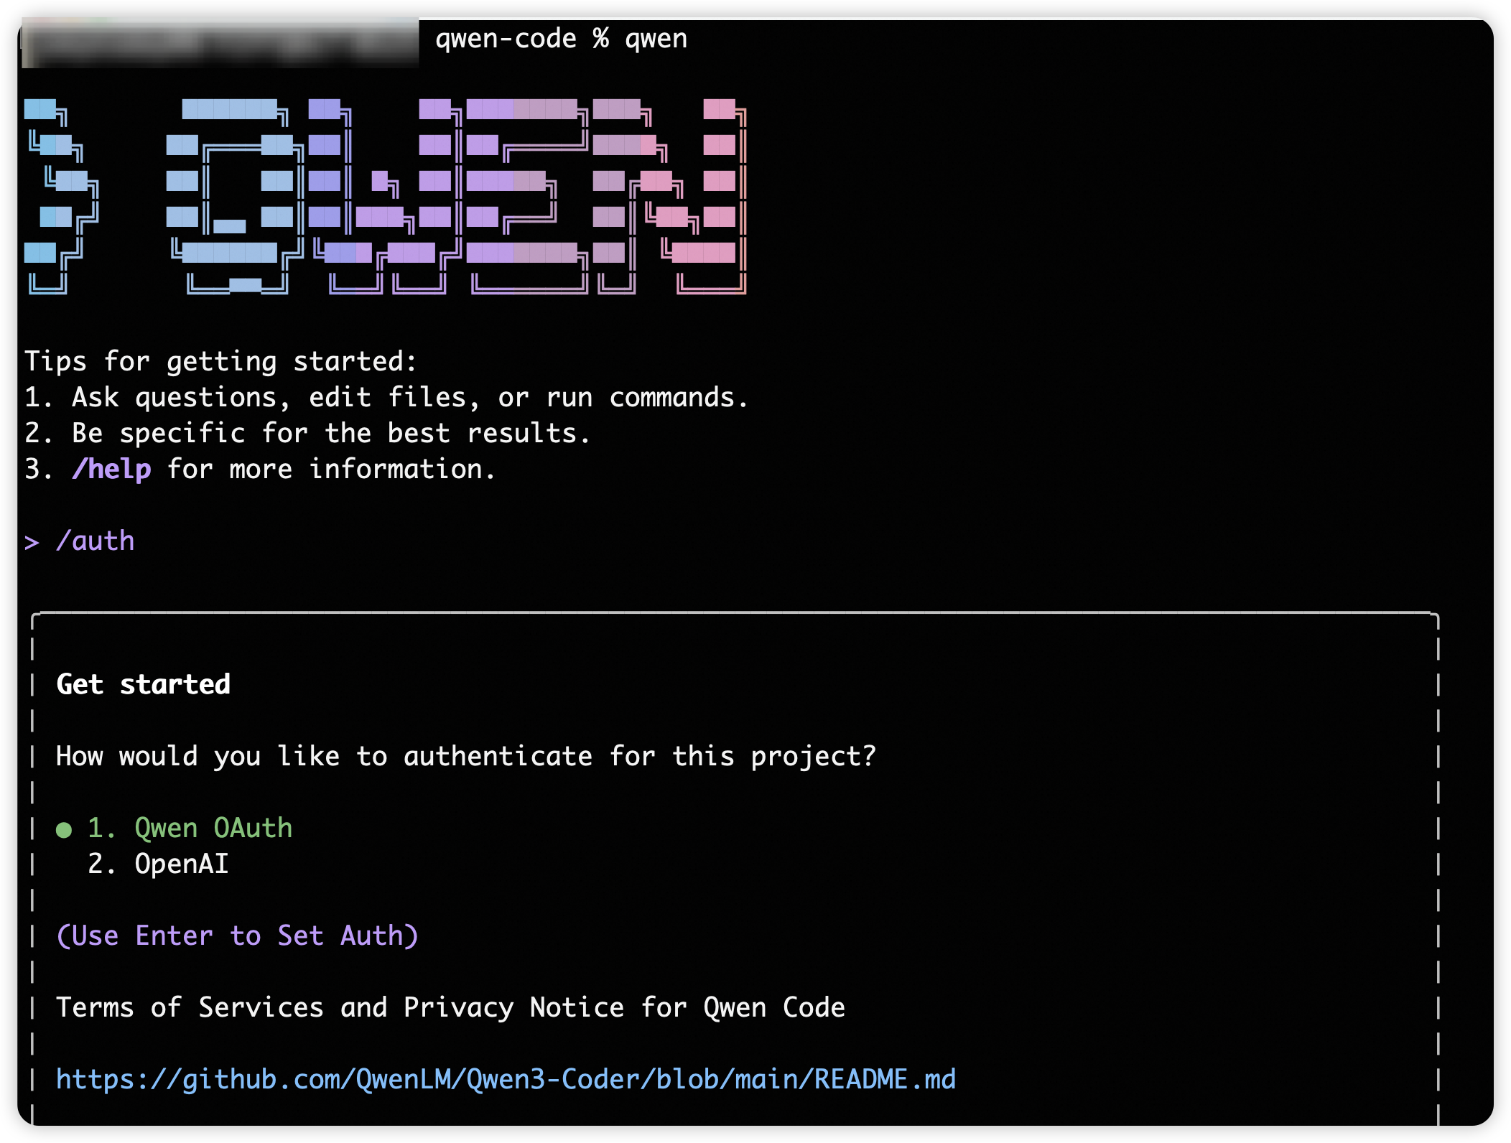Click the blurred shell prompt path
Screen dimensions: 1511x1143
220,43
